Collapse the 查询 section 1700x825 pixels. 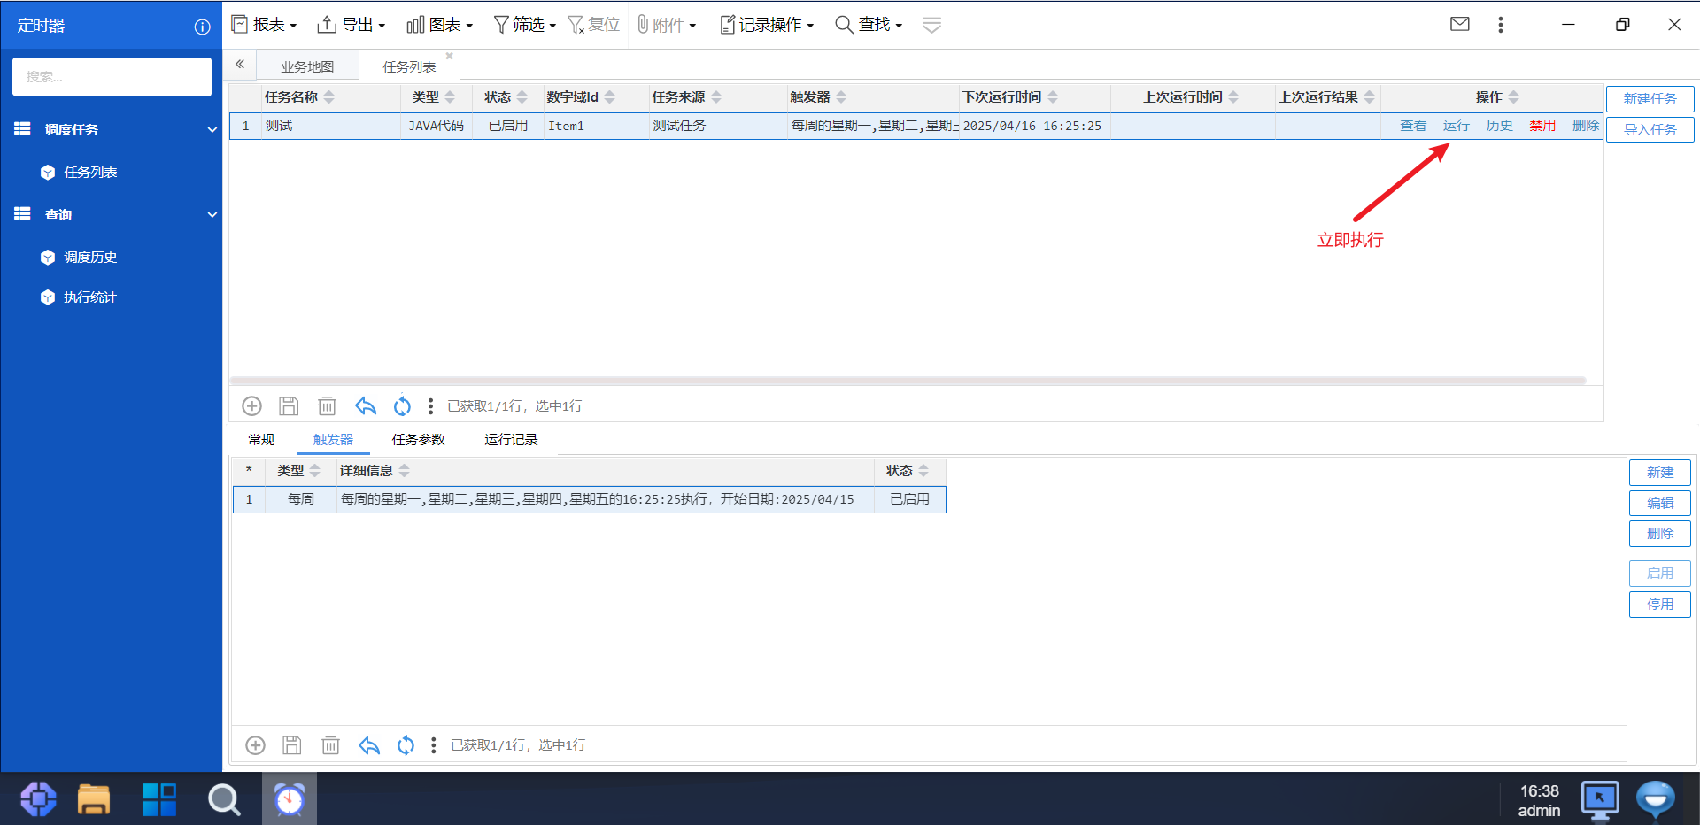pos(212,214)
